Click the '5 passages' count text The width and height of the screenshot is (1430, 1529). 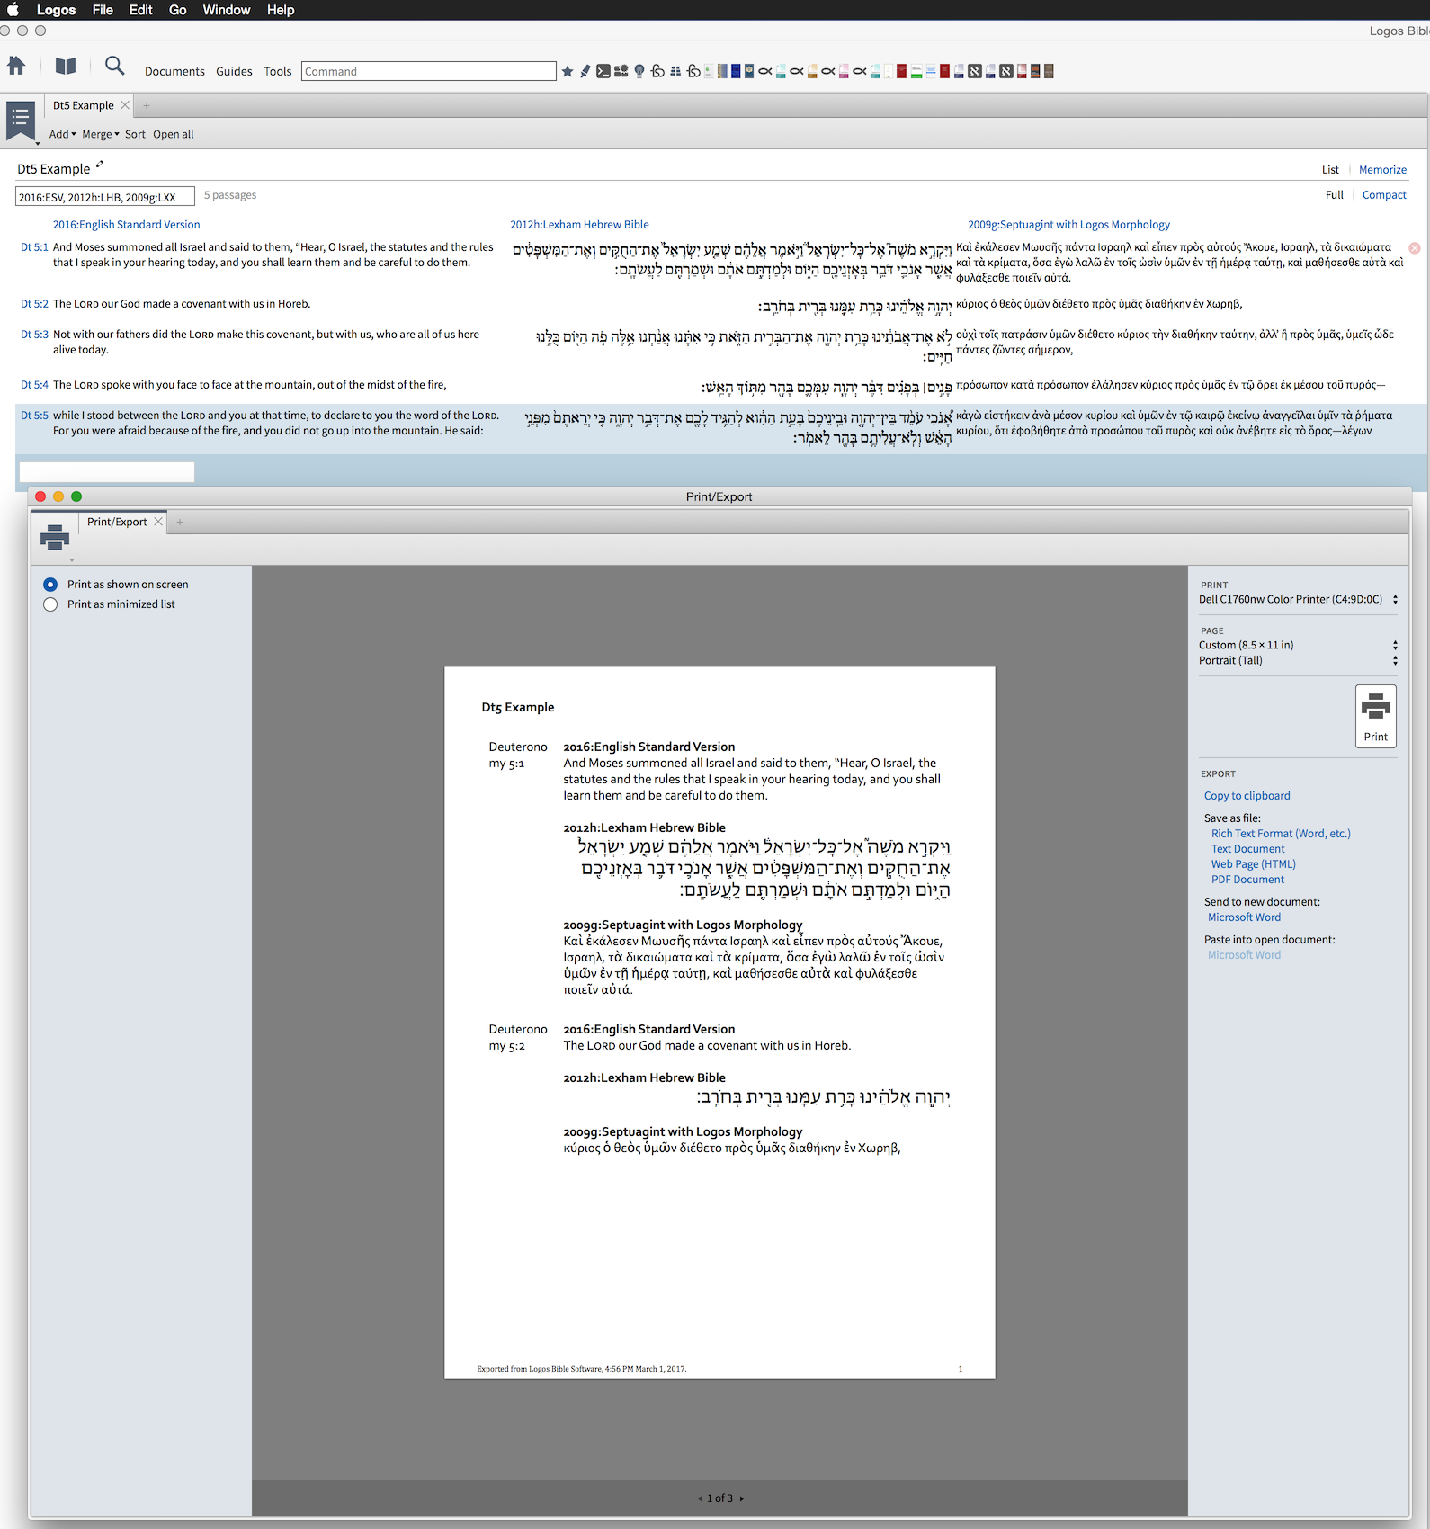tap(230, 195)
